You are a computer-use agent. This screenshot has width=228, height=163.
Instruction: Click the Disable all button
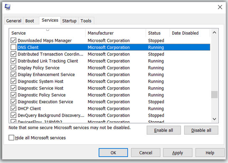[x=201, y=130]
